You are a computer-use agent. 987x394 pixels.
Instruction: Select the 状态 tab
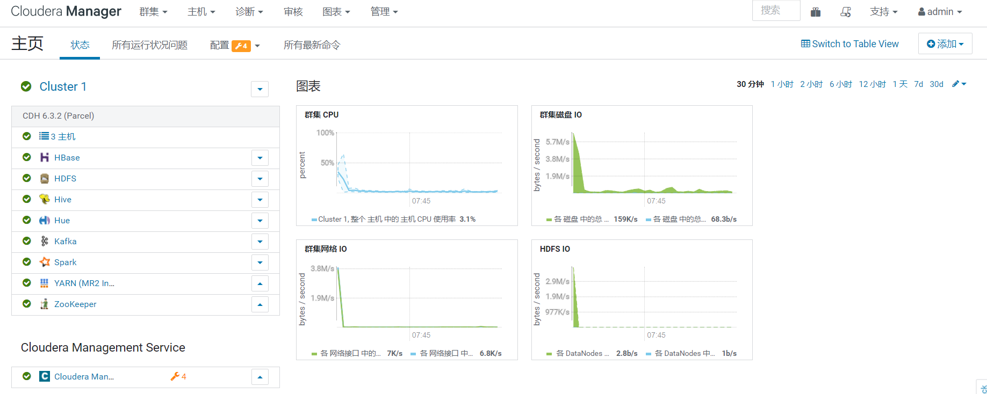pyautogui.click(x=80, y=45)
